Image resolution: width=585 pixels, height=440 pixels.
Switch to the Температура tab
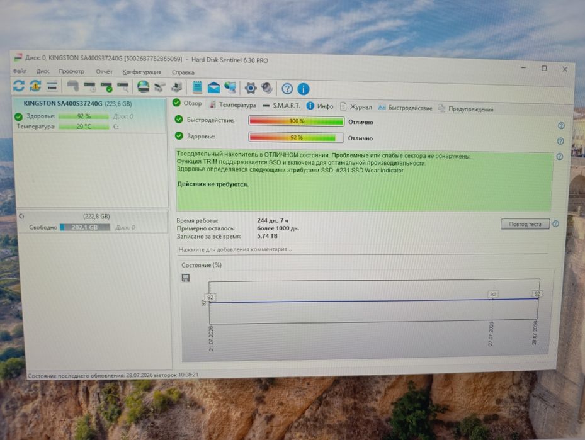[233, 104]
